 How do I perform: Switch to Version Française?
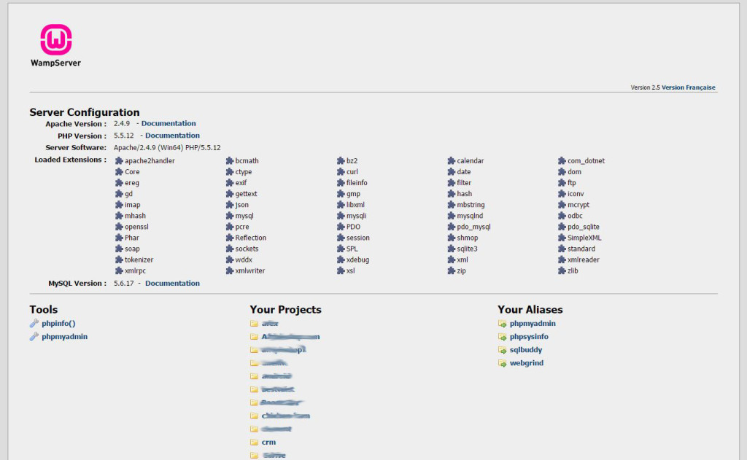(x=689, y=87)
